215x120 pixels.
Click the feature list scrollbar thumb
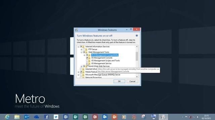click(137, 56)
